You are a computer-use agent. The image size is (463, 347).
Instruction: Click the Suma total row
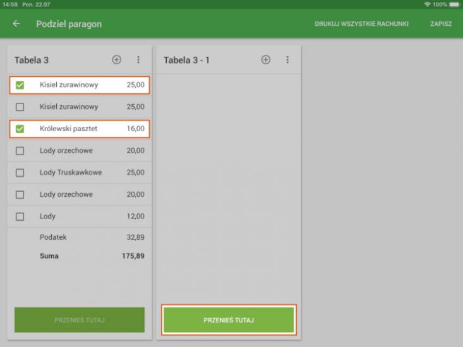click(x=80, y=256)
